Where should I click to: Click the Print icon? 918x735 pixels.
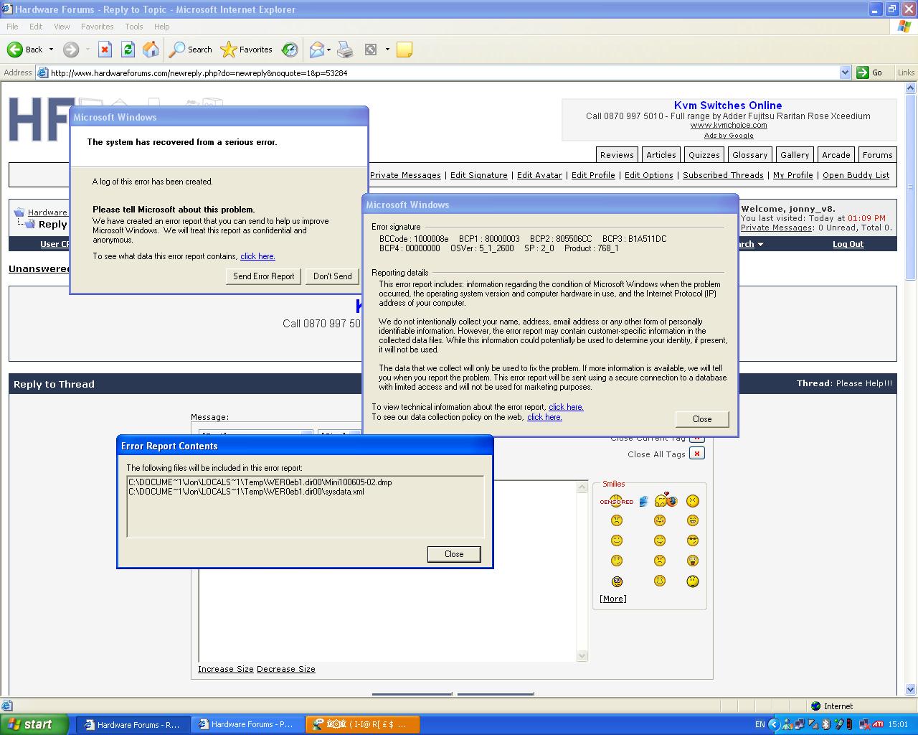point(345,50)
